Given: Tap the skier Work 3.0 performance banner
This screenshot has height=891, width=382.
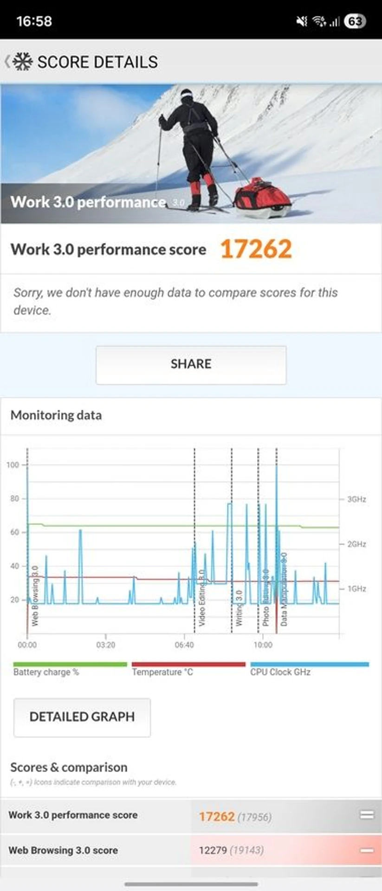Looking at the screenshot, I should coord(191,153).
